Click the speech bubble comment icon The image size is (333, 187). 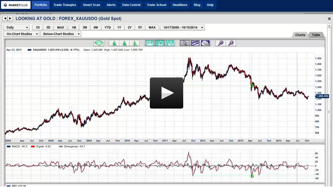pyautogui.click(x=99, y=43)
